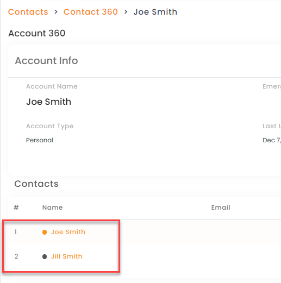This screenshot has height=283, width=281.
Task: Click the Joe Smith breadcrumb text
Action: [x=155, y=12]
